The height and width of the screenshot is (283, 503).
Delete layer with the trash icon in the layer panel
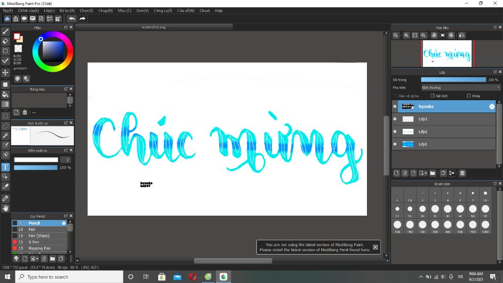(462, 173)
